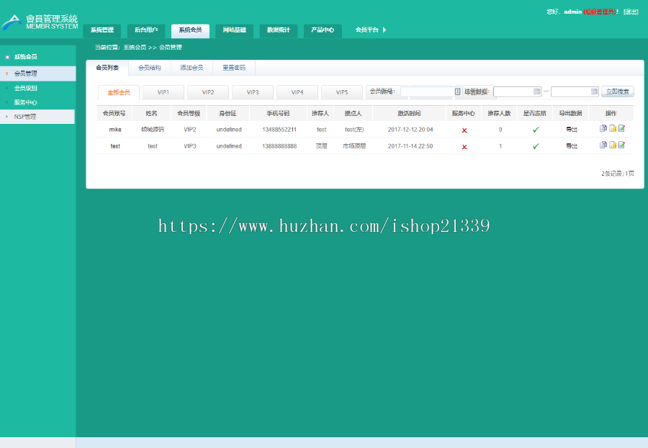Focus the 会员账号 input field

tap(431, 91)
